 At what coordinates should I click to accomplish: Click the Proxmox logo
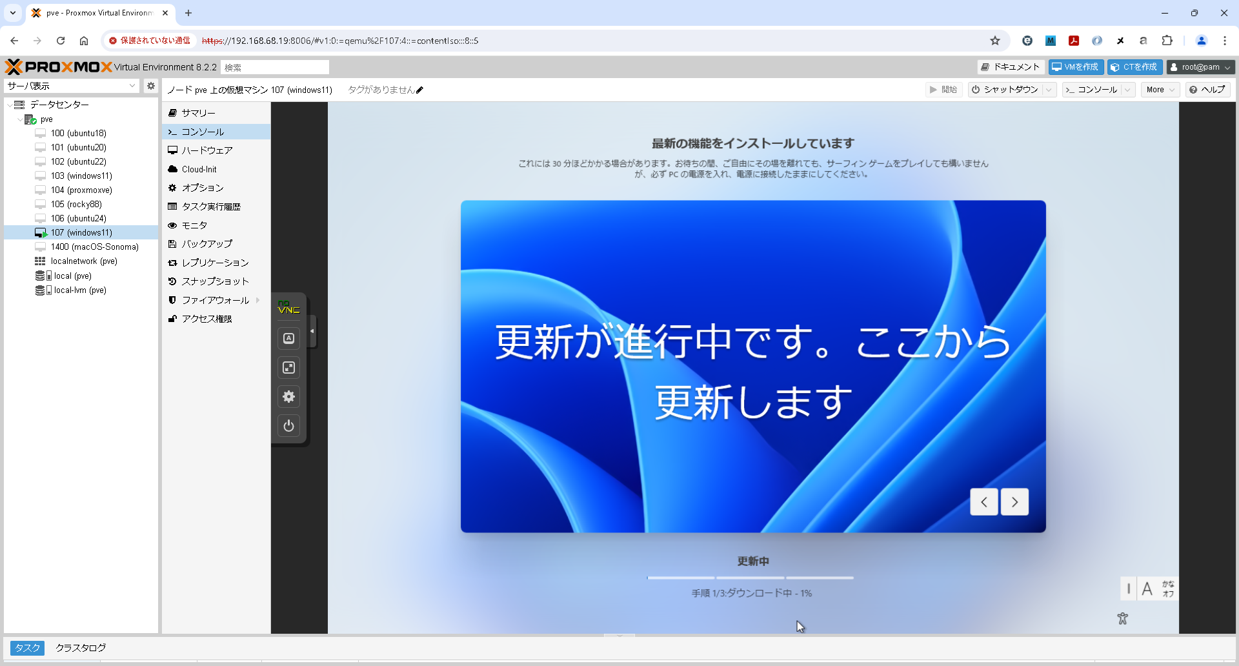58,67
